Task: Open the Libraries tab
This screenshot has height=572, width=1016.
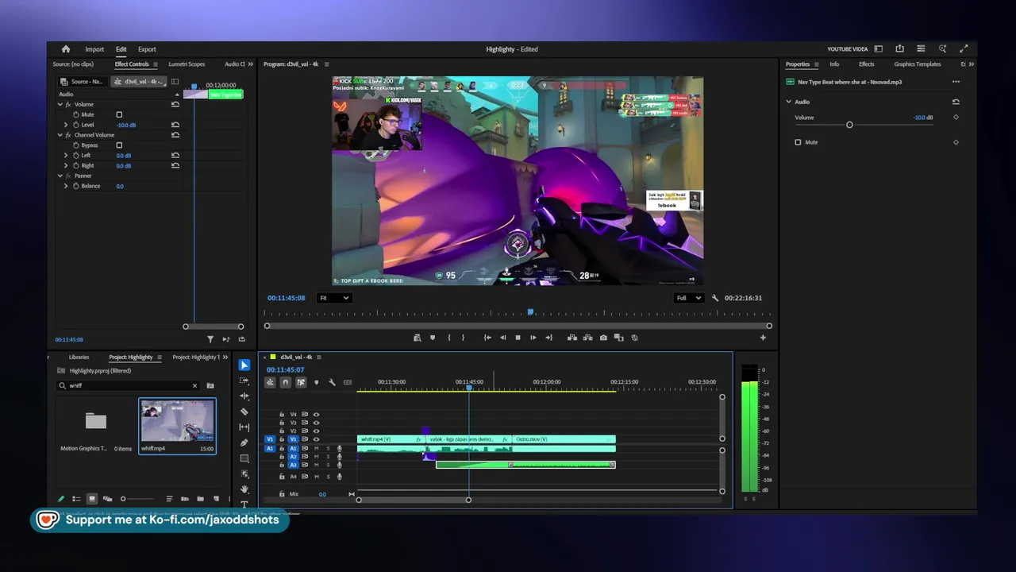Action: 79,357
